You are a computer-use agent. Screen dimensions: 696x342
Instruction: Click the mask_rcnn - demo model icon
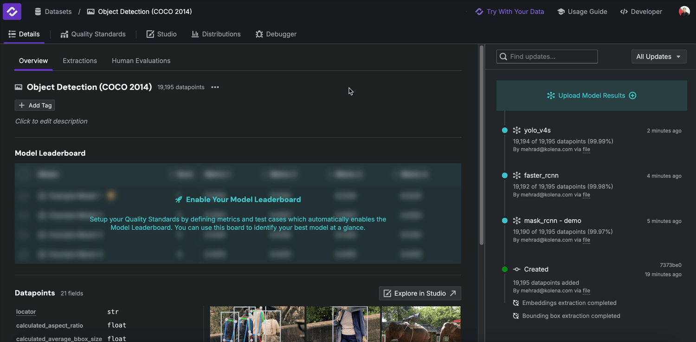tap(517, 221)
